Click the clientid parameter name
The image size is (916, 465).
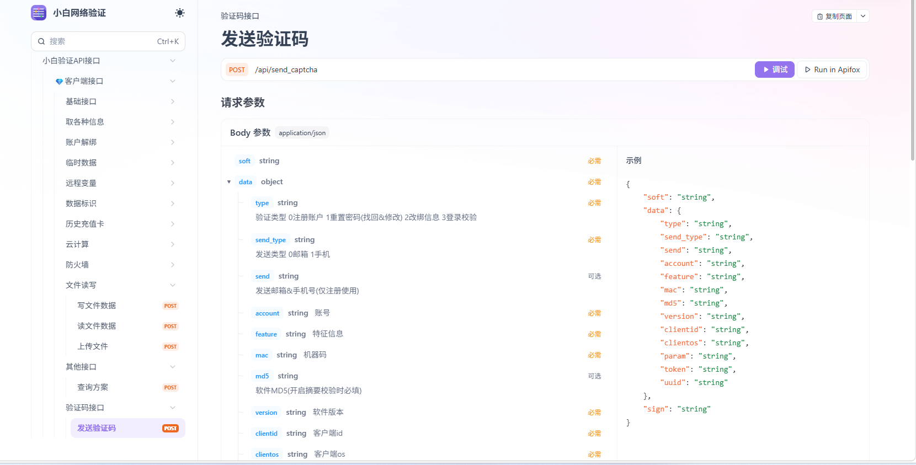click(267, 434)
